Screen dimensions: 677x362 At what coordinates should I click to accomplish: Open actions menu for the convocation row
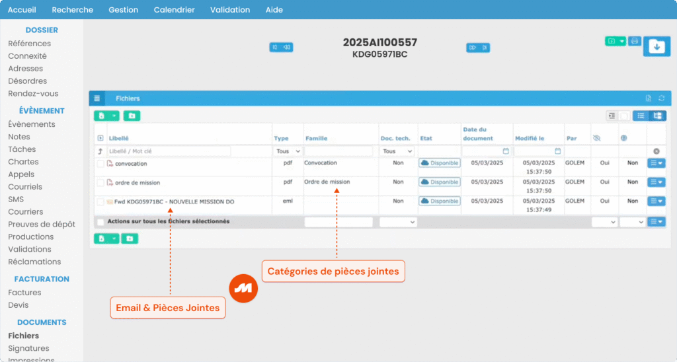tap(657, 163)
